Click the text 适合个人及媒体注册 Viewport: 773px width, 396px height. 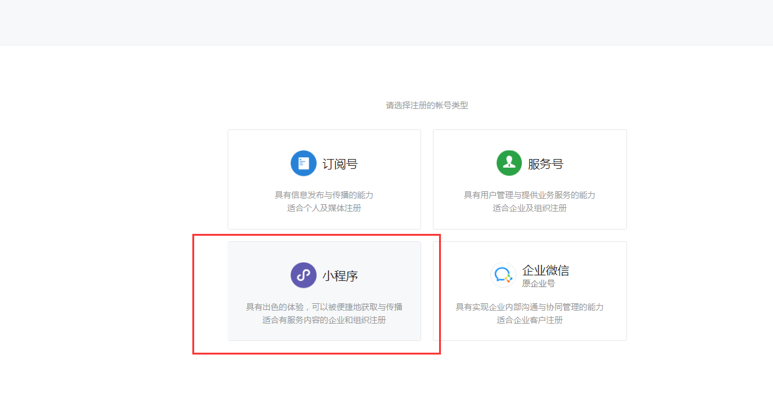(x=324, y=208)
